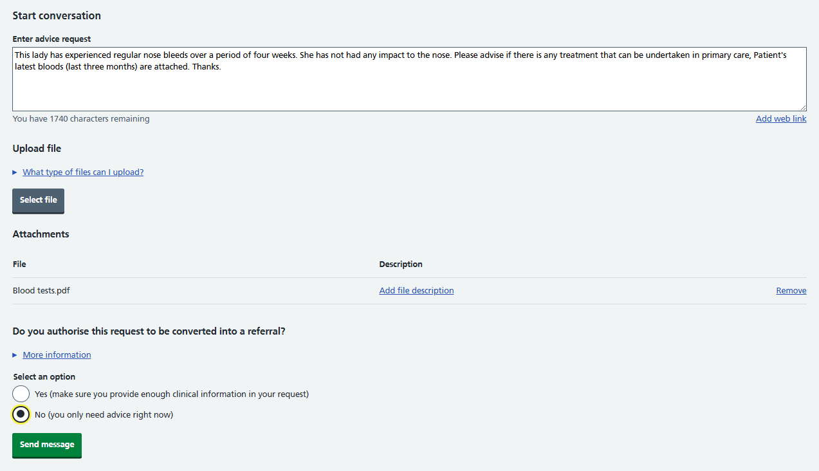
Task: Click the text area resize grip corner
Action: 803,107
